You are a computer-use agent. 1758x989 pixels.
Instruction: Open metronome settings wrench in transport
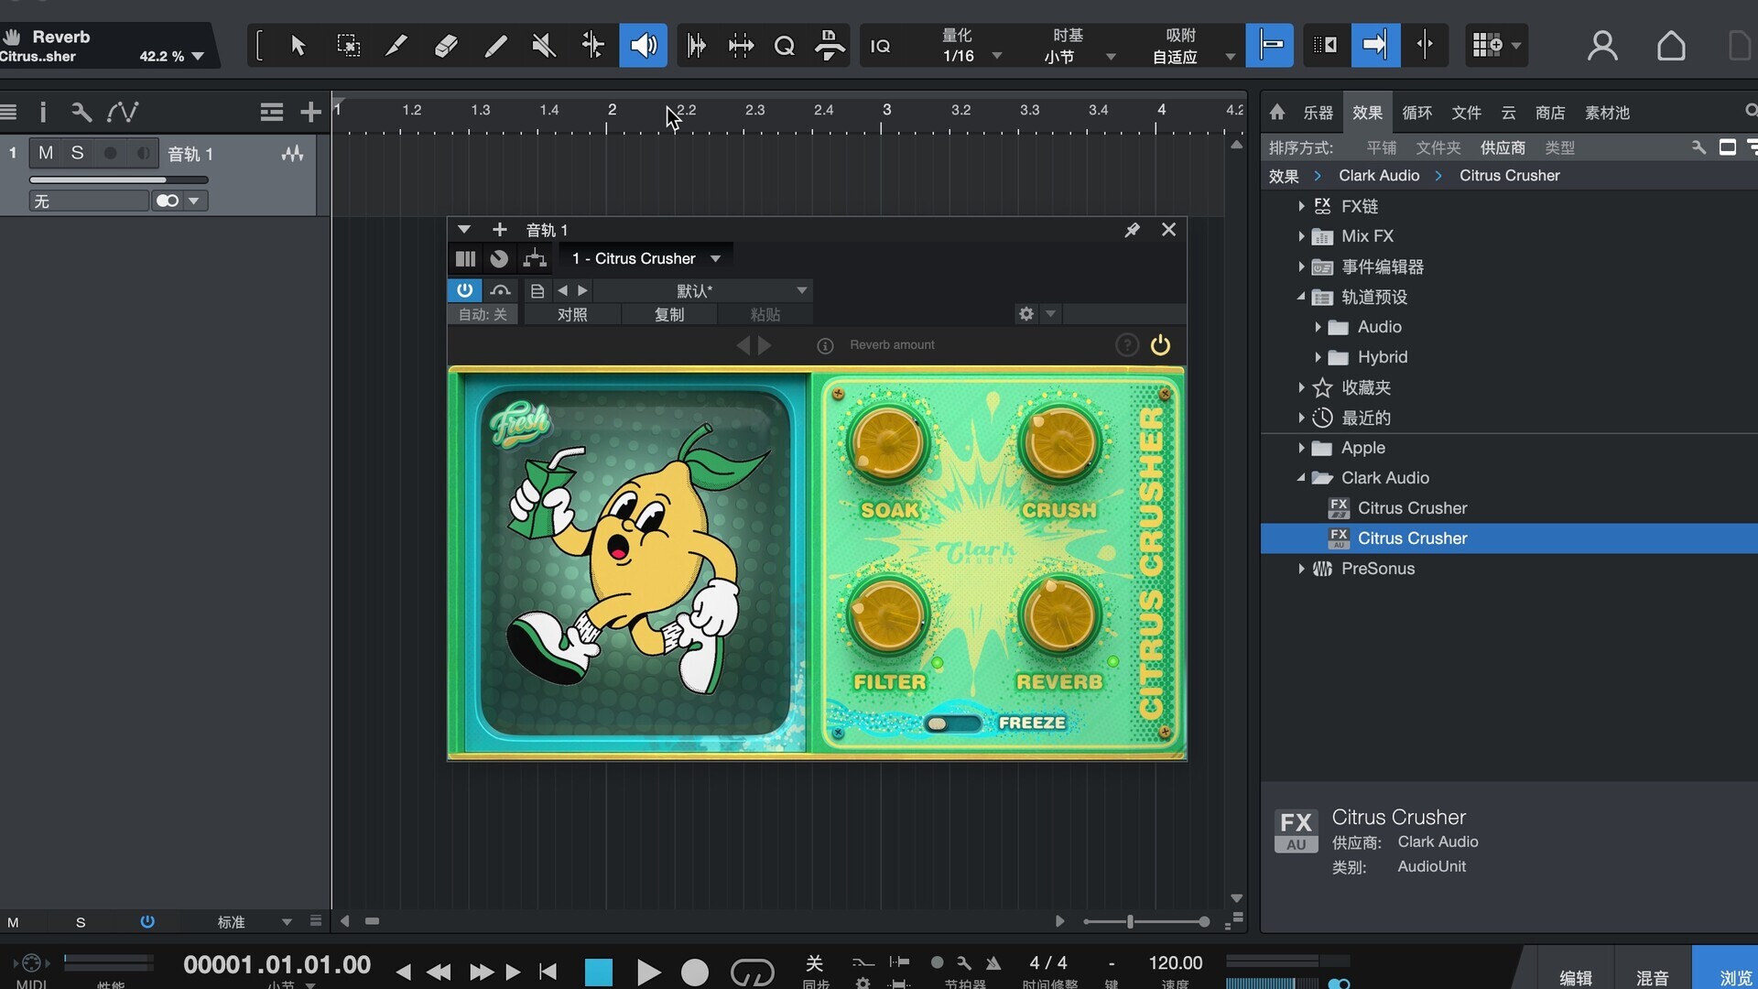963,962
